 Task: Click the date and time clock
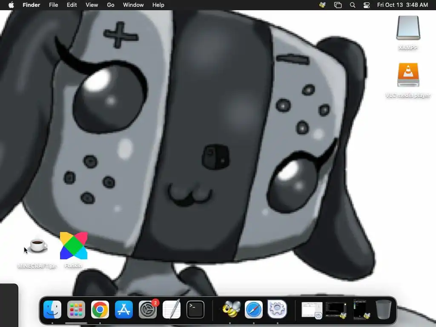(402, 5)
